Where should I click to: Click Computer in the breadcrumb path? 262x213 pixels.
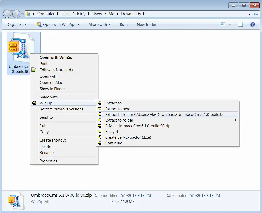(46, 14)
